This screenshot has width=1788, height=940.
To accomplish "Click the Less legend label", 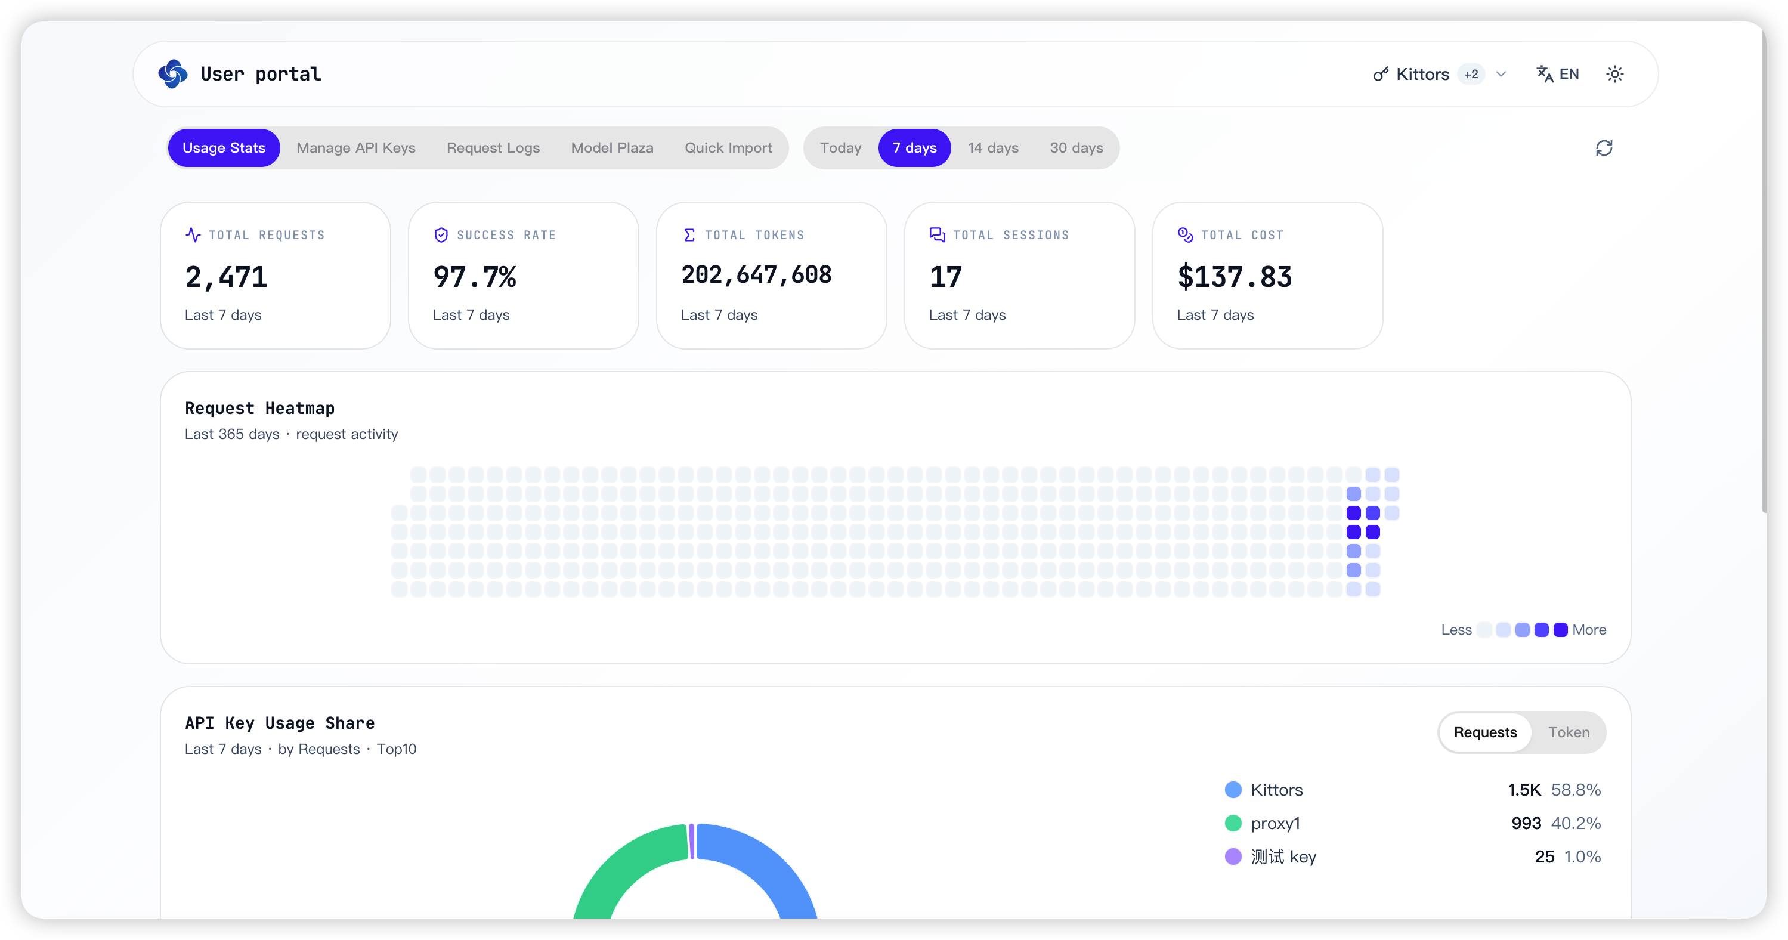I will (x=1456, y=630).
